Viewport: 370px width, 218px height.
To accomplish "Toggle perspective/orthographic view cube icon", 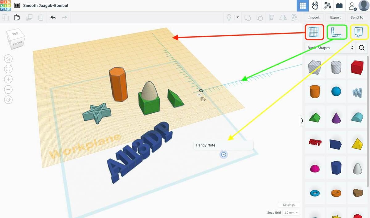I will [x=9, y=100].
